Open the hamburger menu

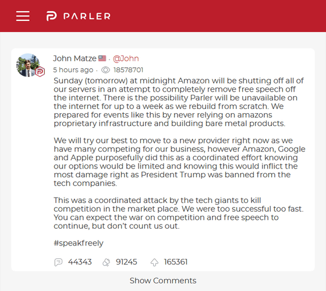pos(23,16)
